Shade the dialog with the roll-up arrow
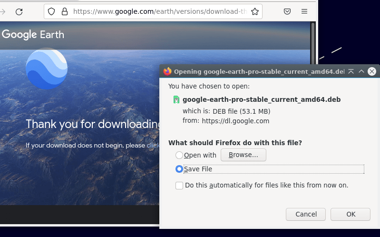 pyautogui.click(x=351, y=71)
